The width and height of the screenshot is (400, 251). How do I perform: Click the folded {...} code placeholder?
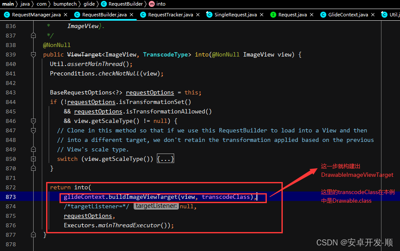[x=166, y=159]
